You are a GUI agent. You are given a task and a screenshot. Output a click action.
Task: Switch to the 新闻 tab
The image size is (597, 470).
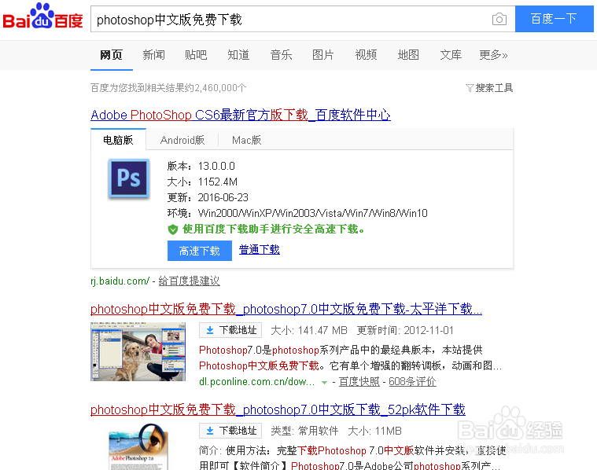[154, 55]
